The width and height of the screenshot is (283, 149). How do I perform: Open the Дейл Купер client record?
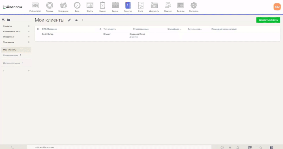(48, 34)
